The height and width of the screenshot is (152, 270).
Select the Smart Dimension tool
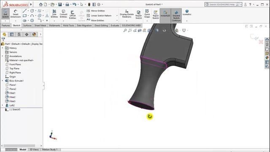point(16,14)
